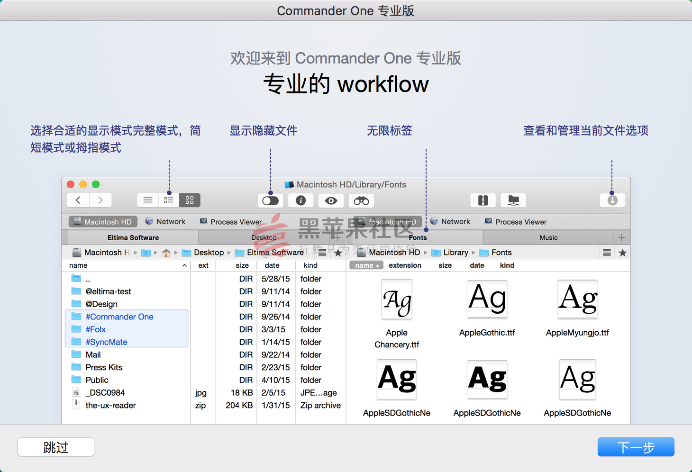The height and width of the screenshot is (472, 692).
Task: Switch to the Fonts tab
Action: [x=418, y=237]
